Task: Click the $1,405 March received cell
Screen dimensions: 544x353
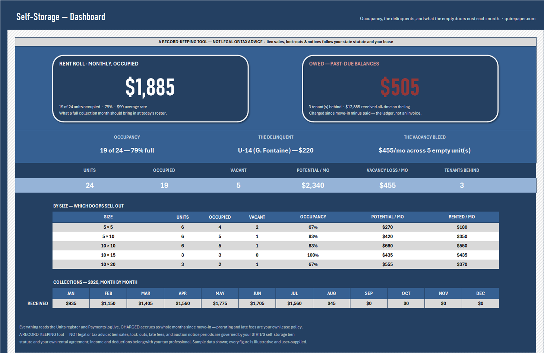Action: [x=145, y=303]
